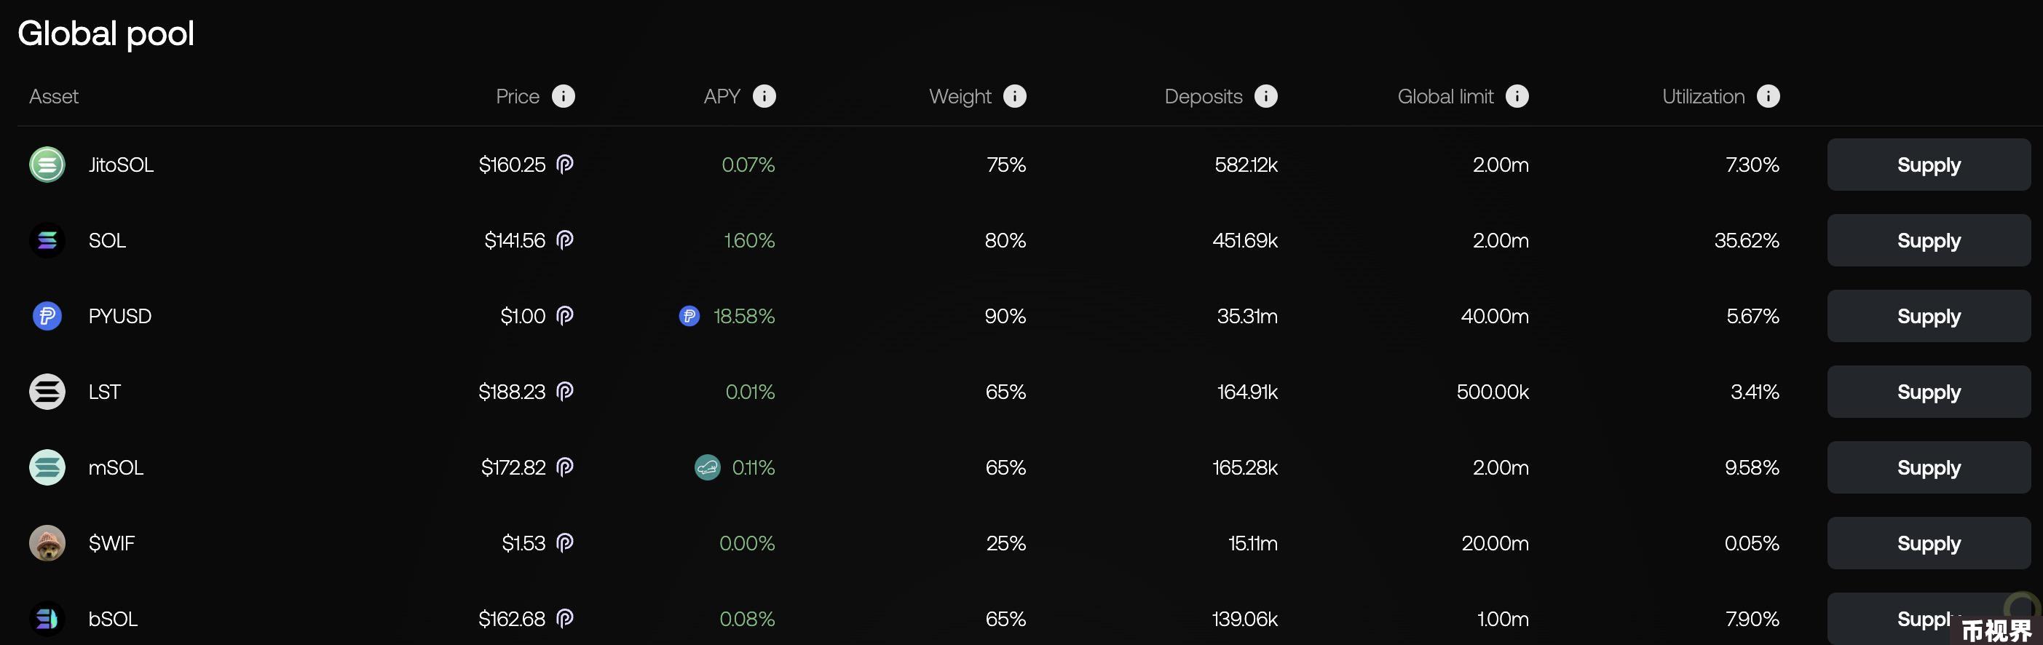The height and width of the screenshot is (645, 2043).
Task: Open the Utilization info icon
Action: [x=1769, y=96]
